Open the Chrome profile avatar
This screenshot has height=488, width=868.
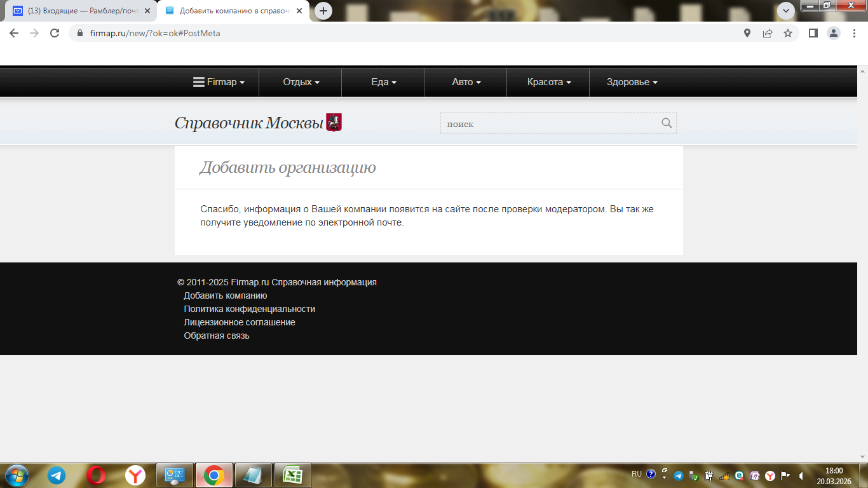pos(834,33)
